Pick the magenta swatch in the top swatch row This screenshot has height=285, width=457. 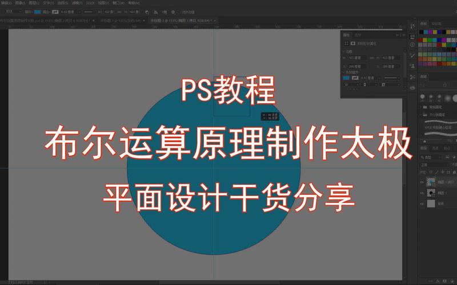pyautogui.click(x=430, y=32)
